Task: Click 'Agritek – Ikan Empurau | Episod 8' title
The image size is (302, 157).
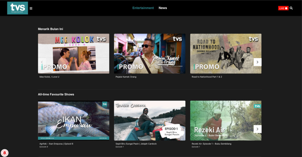Action: pos(56,144)
